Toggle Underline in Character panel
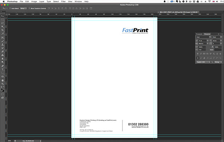 click(x=217, y=54)
